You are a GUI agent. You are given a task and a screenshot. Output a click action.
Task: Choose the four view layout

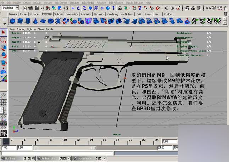(4, 103)
